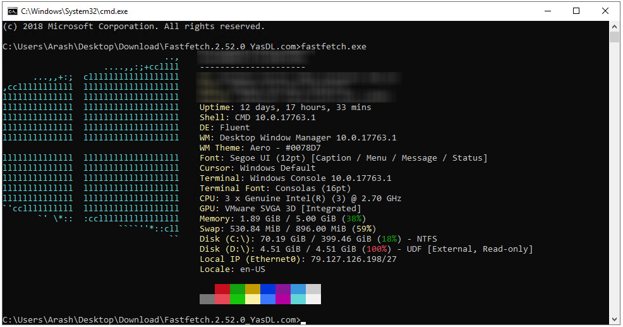
Task: Click the 'DE: Fluent' line
Action: [x=224, y=128]
